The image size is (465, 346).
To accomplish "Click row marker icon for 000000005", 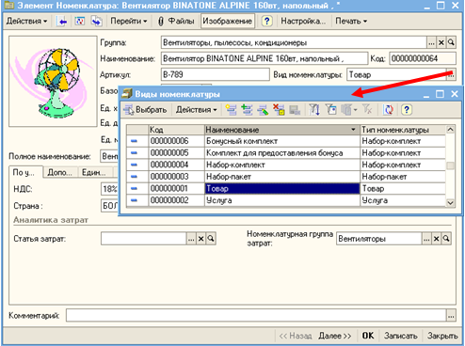I will (x=134, y=153).
